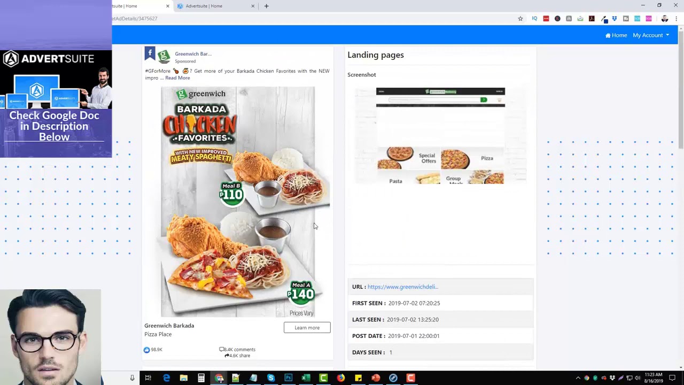Viewport: 684px width, 385px height.
Task: Open the Chrome profile avatar
Action: coord(665,19)
